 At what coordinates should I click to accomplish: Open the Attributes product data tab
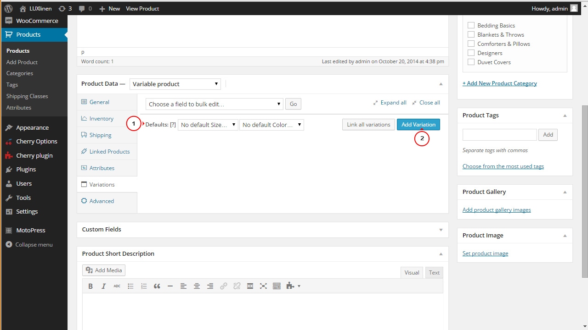107,168
